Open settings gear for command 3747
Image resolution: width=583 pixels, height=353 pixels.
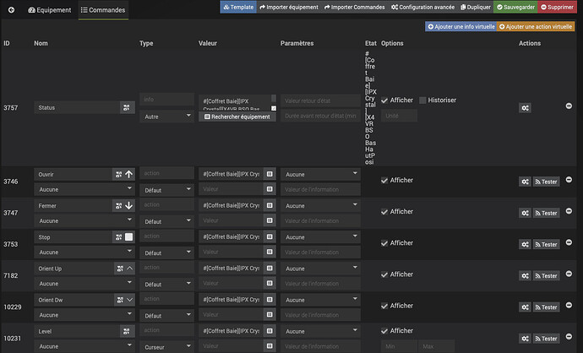pos(525,213)
